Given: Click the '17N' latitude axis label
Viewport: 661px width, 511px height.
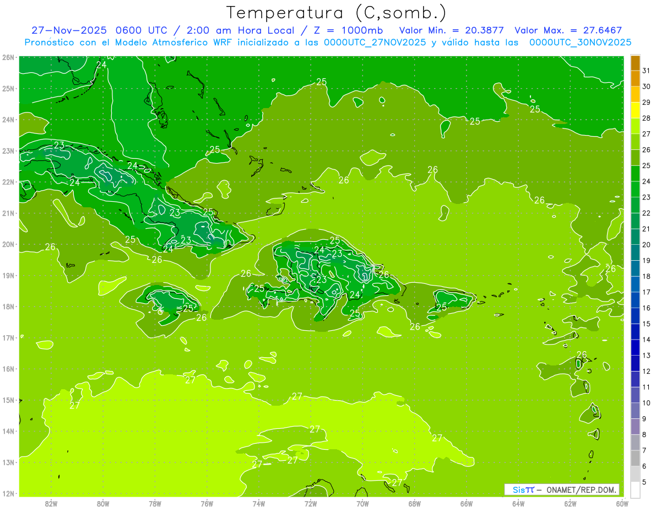Looking at the screenshot, I should 8,337.
